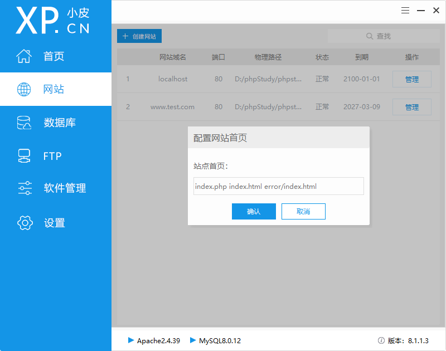Click the XP.CN logo
The width and height of the screenshot is (446, 351).
[52, 21]
